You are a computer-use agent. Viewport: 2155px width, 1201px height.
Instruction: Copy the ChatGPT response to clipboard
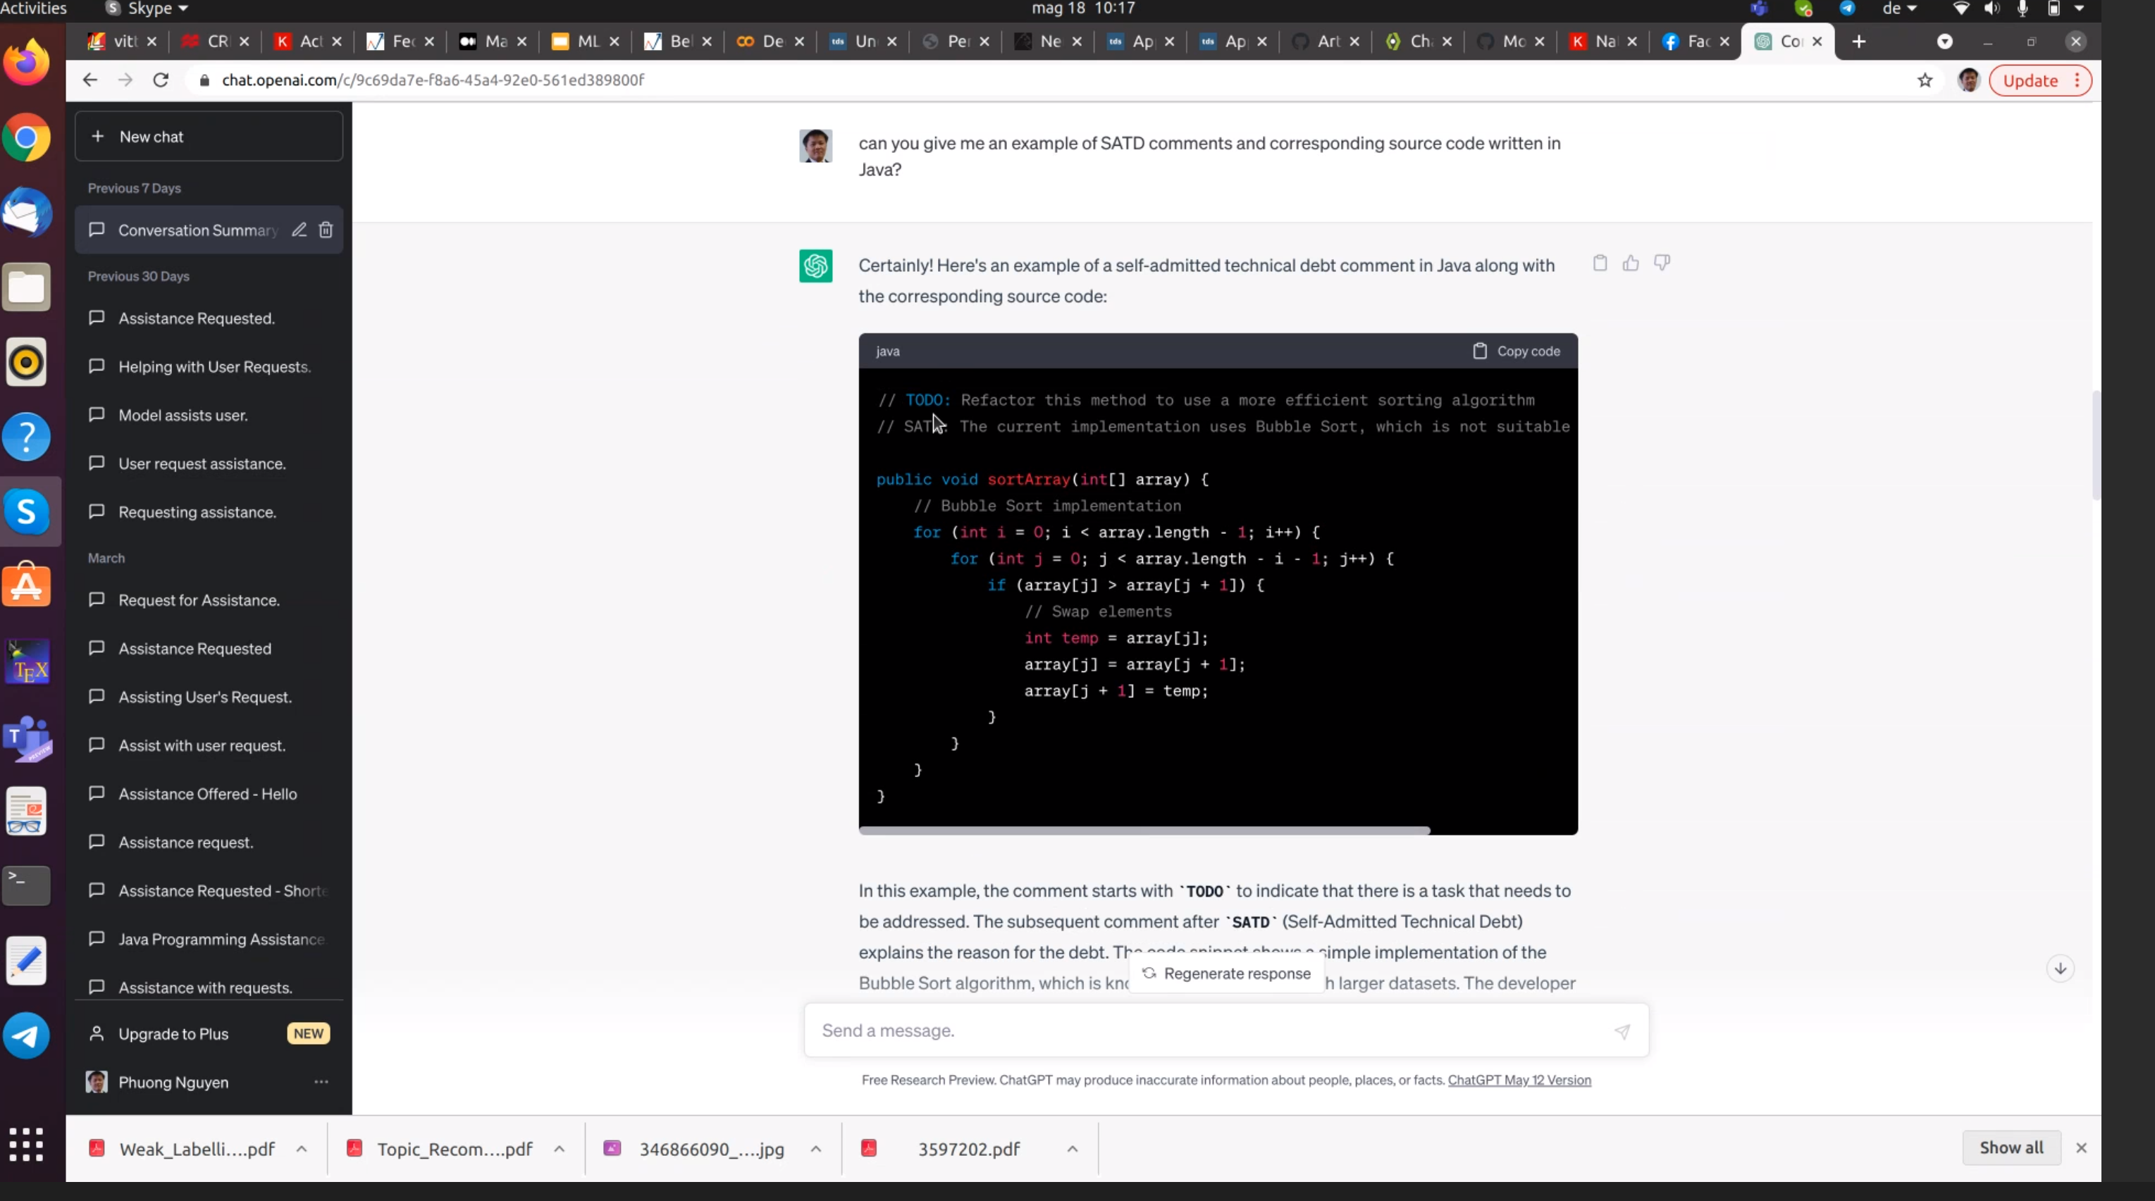point(1600,263)
